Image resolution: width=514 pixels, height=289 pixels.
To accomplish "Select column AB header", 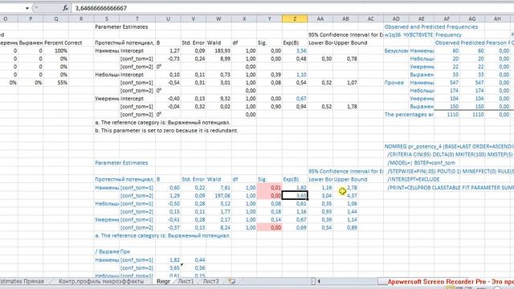I will pyautogui.click(x=345, y=19).
